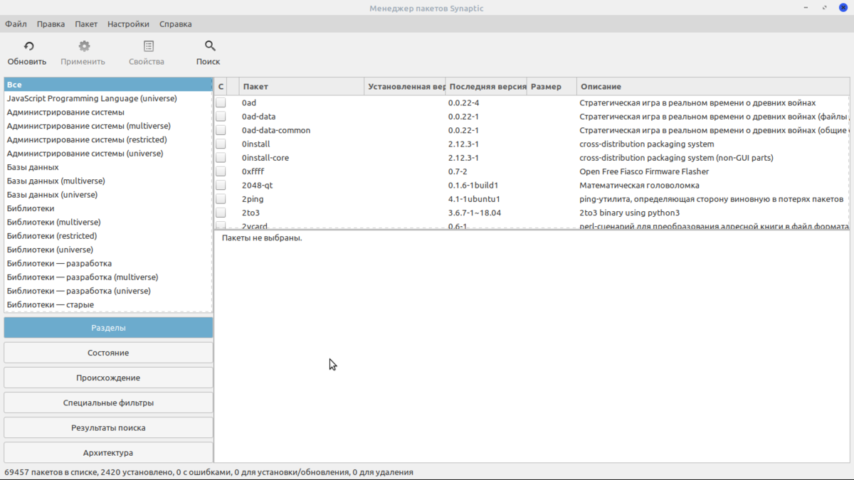
Task: Click the Происхождение filter button
Action: 108,378
